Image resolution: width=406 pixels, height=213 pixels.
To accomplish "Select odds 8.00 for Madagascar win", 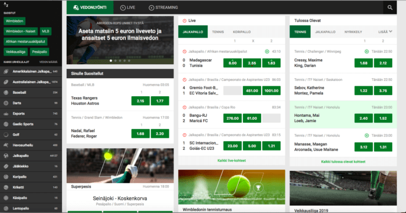I will pyautogui.click(x=233, y=63).
